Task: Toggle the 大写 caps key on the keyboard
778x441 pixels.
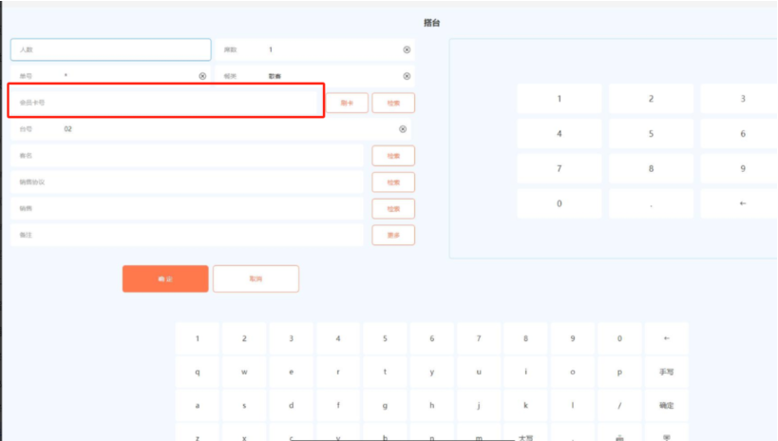Action: click(x=525, y=437)
